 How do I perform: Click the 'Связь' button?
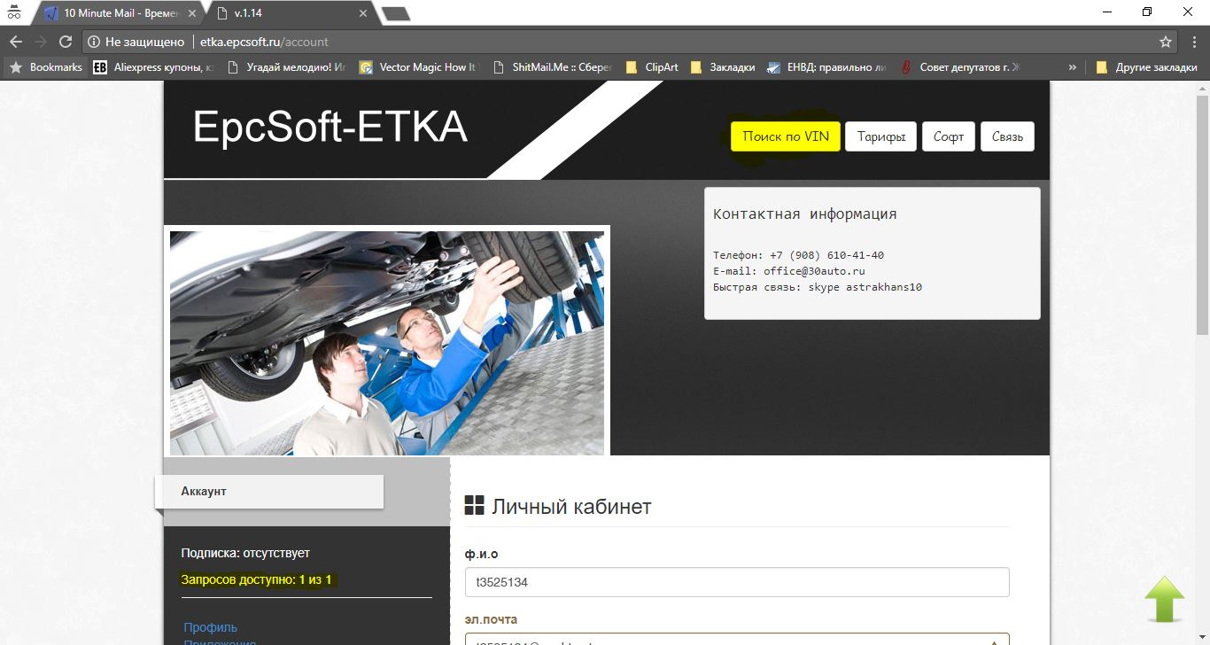click(1007, 136)
